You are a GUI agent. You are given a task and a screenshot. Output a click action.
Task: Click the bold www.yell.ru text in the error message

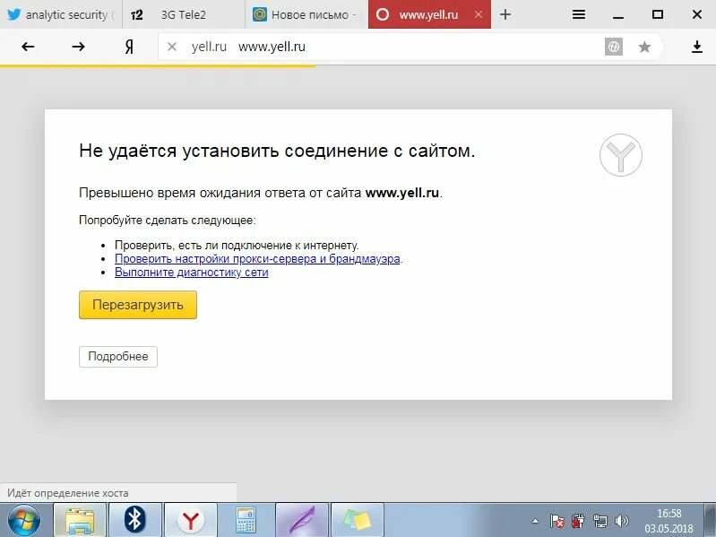tap(402, 193)
